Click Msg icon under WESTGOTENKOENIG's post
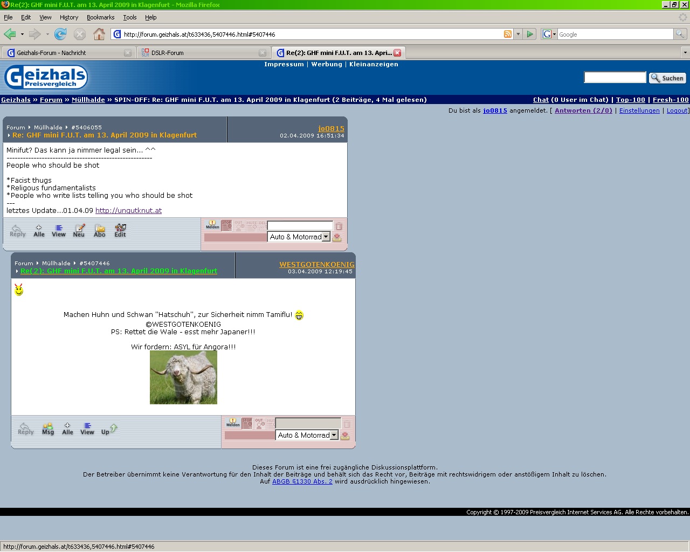This screenshot has width=690, height=552. (48, 429)
